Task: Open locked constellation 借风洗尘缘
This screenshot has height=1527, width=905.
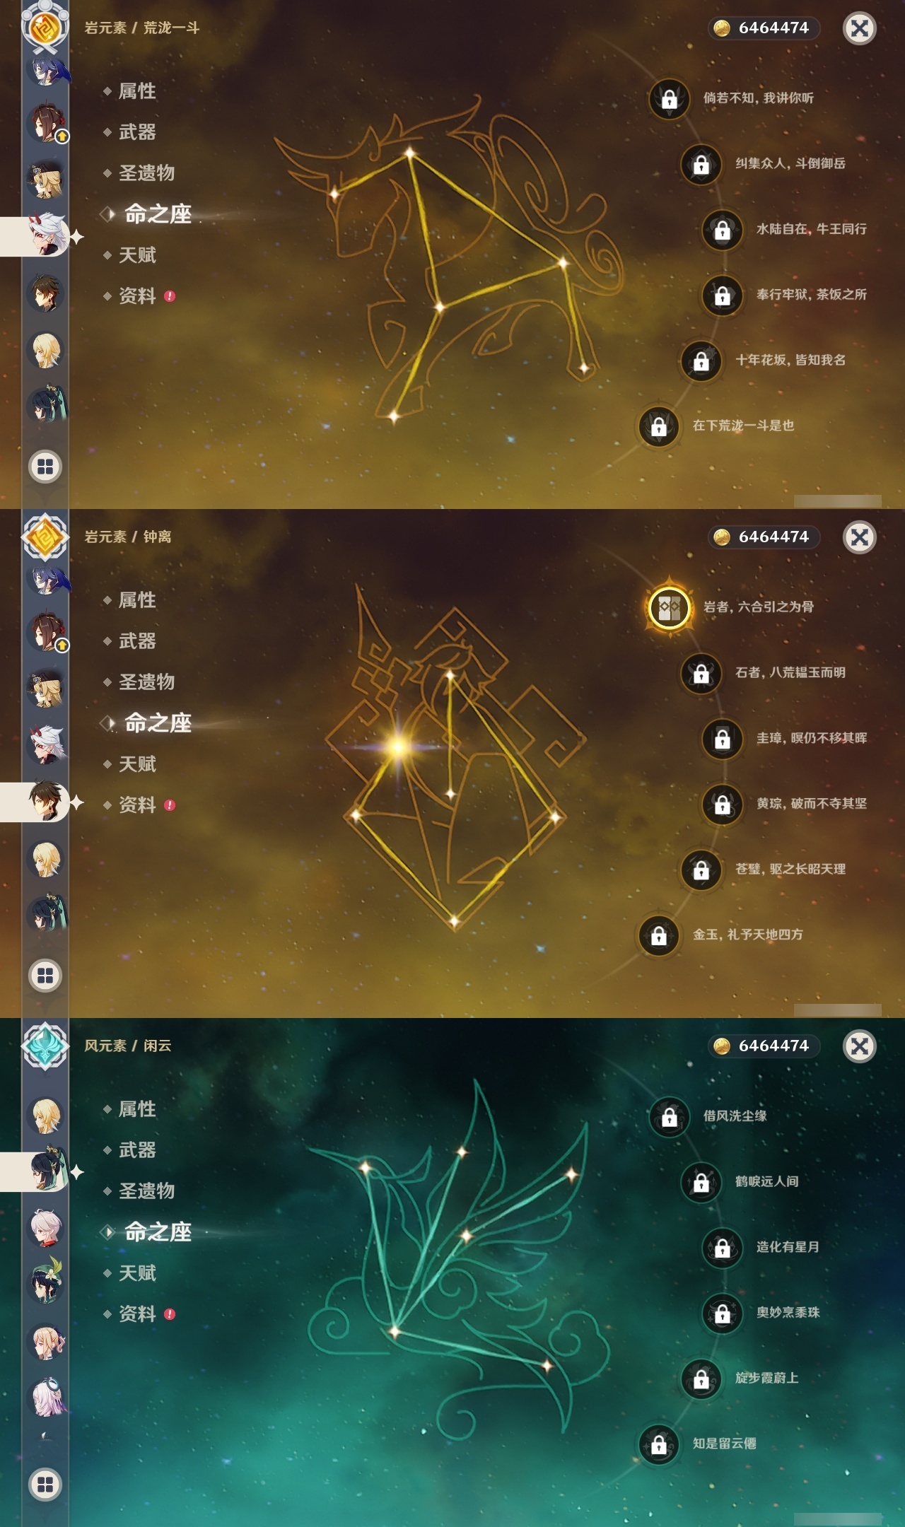Action: [670, 1117]
